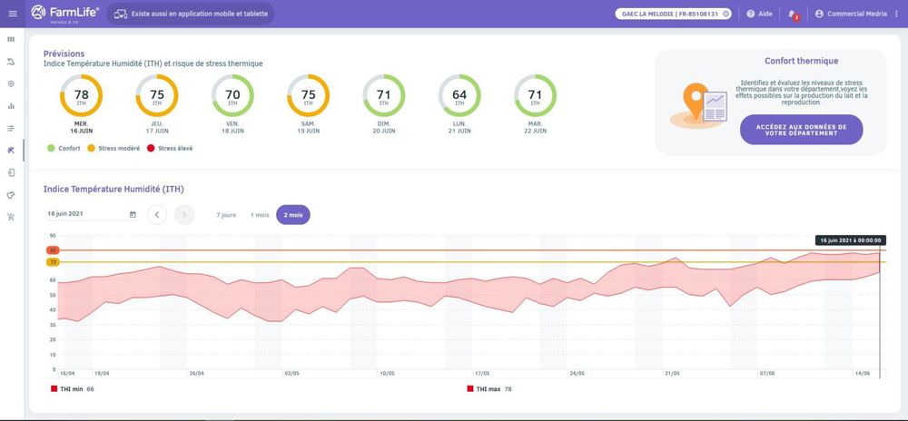Screen dimensions: 908x421
Task: Toggle THI max series in chart legend
Action: [489, 388]
